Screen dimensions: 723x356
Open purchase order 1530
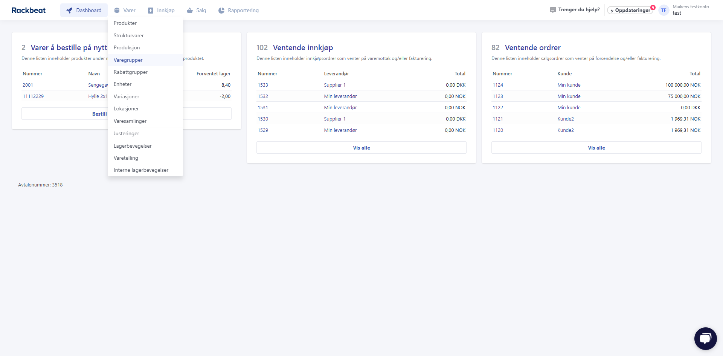(263, 119)
